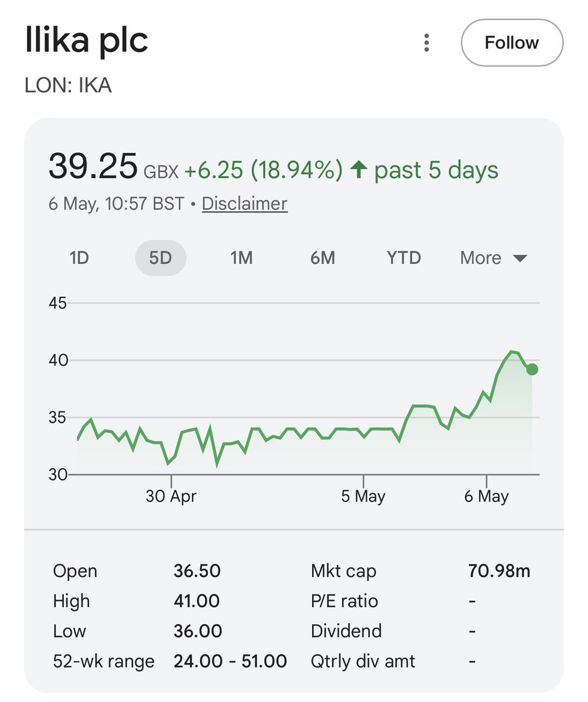The width and height of the screenshot is (588, 702).
Task: Click the 45 y-axis label
Action: tap(57, 303)
